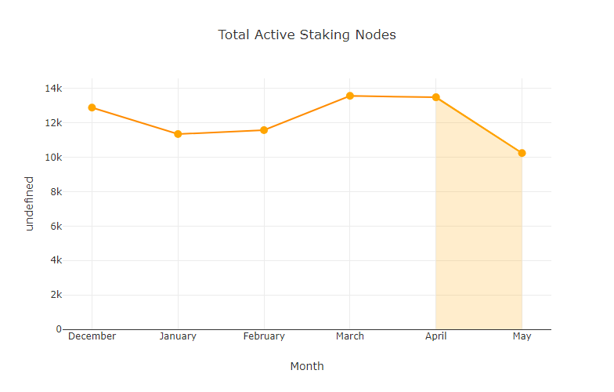Click the 0 y-axis tick label
The image size is (614, 392).
click(58, 329)
